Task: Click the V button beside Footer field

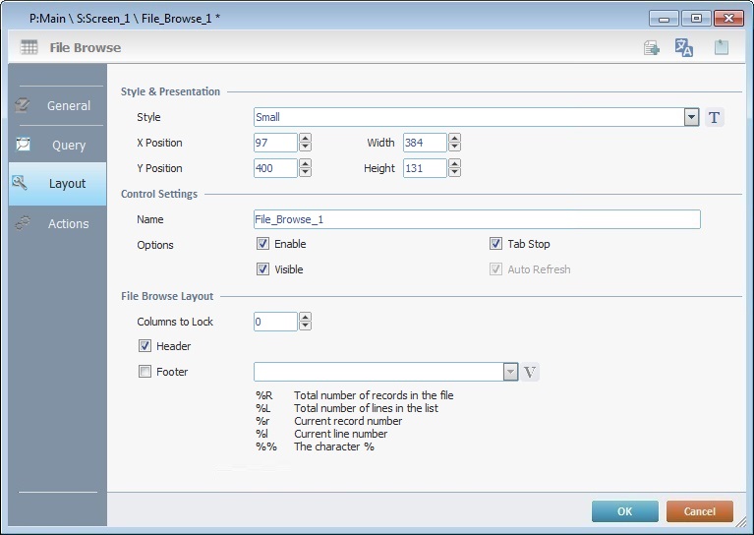Action: (530, 372)
